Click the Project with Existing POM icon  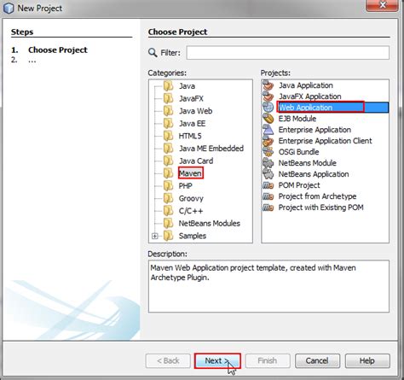click(x=268, y=208)
